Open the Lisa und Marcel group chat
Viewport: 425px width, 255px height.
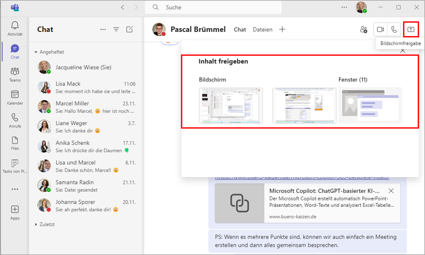[86, 166]
